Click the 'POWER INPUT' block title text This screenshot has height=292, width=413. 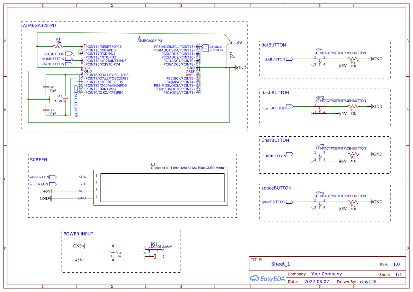coord(78,234)
